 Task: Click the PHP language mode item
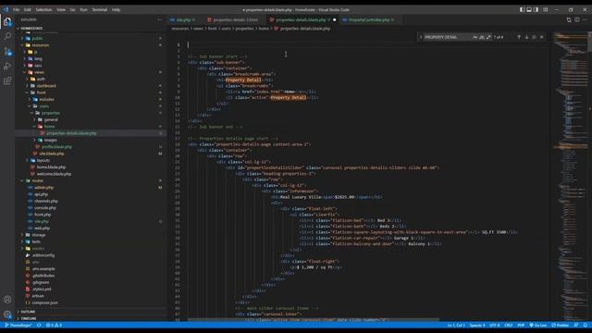(x=521, y=325)
